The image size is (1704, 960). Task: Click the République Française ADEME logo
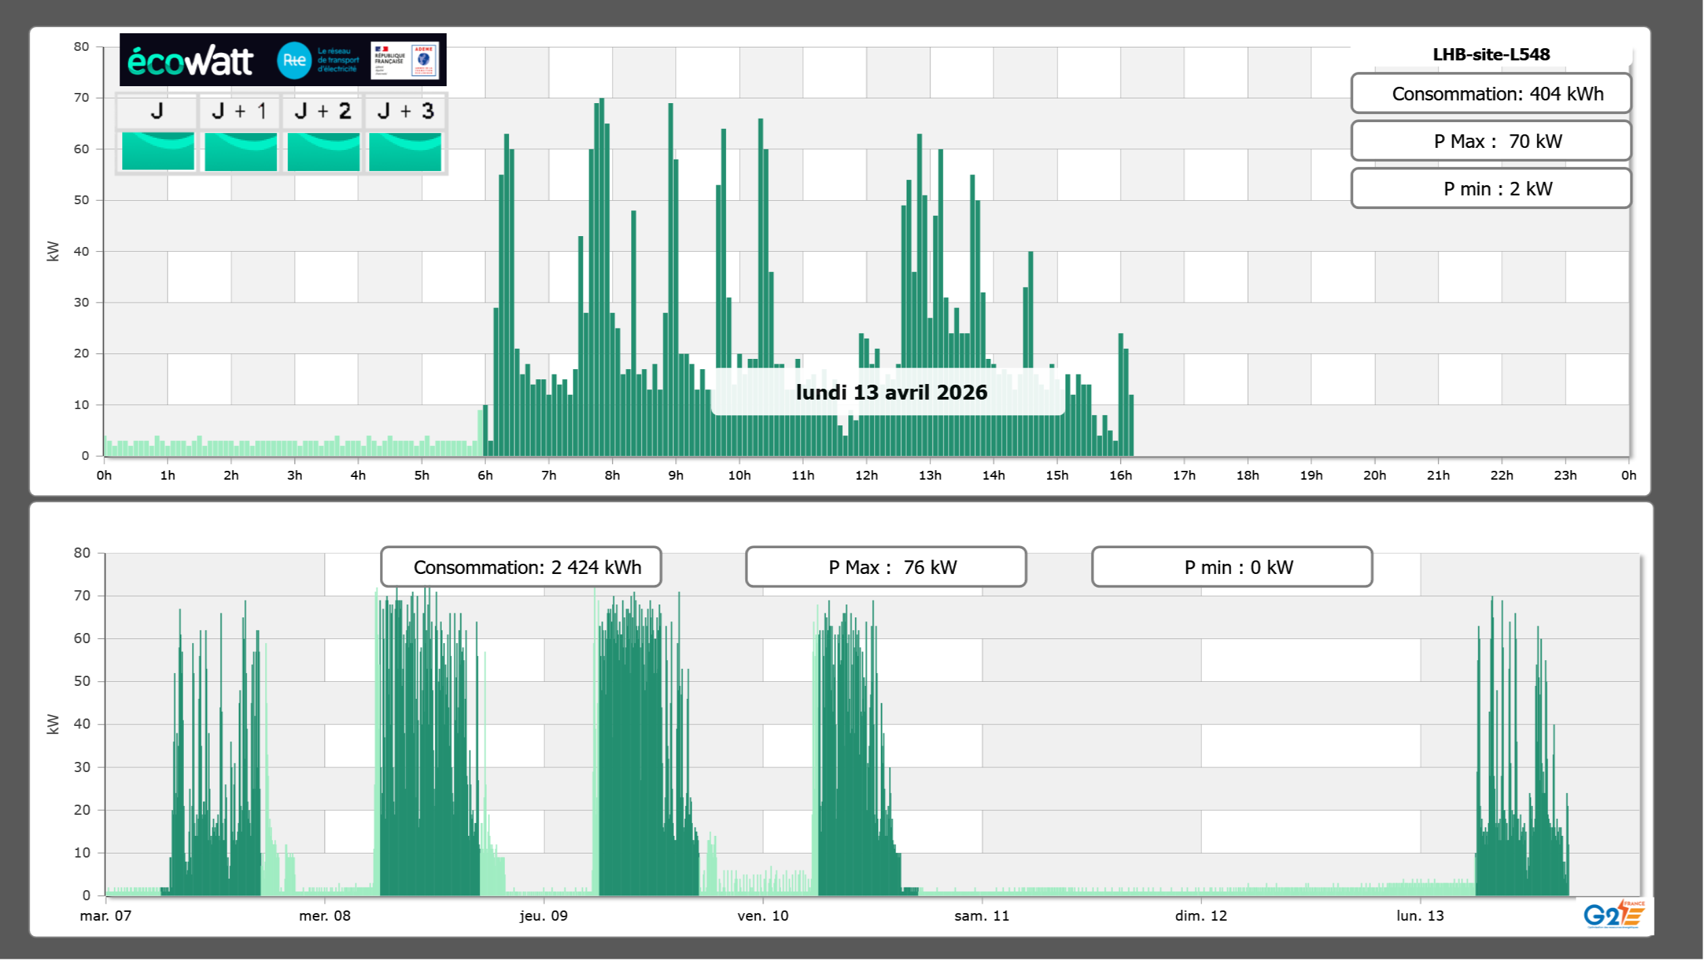[404, 60]
